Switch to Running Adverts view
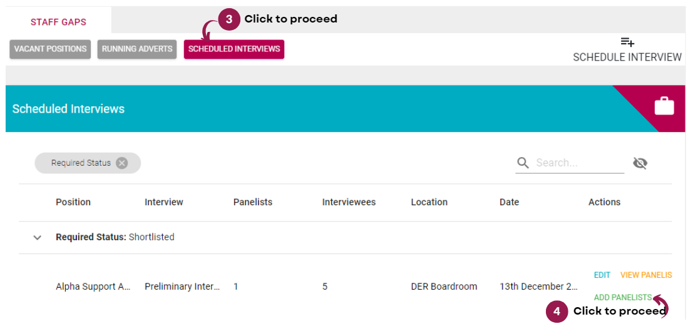The height and width of the screenshot is (324, 688). [x=137, y=49]
